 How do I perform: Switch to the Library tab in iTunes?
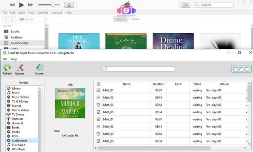(x=121, y=19)
